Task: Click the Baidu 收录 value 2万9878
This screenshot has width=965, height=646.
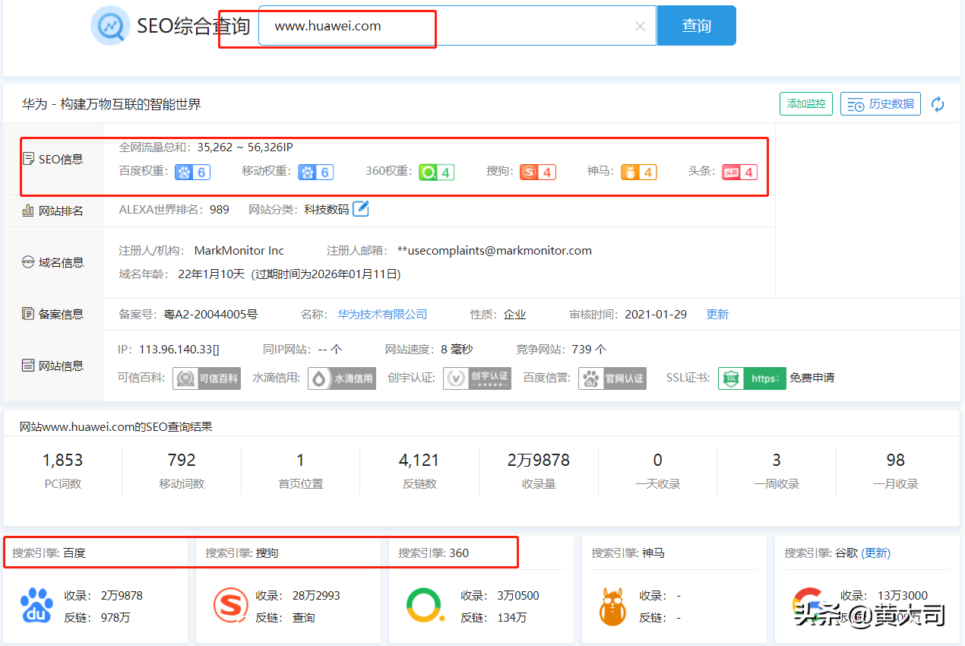Action: [x=122, y=596]
